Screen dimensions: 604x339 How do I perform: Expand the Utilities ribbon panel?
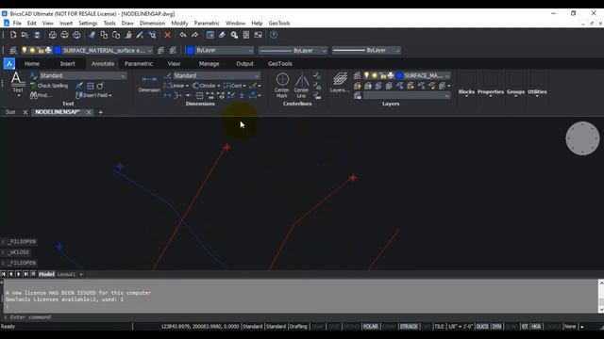point(537,92)
